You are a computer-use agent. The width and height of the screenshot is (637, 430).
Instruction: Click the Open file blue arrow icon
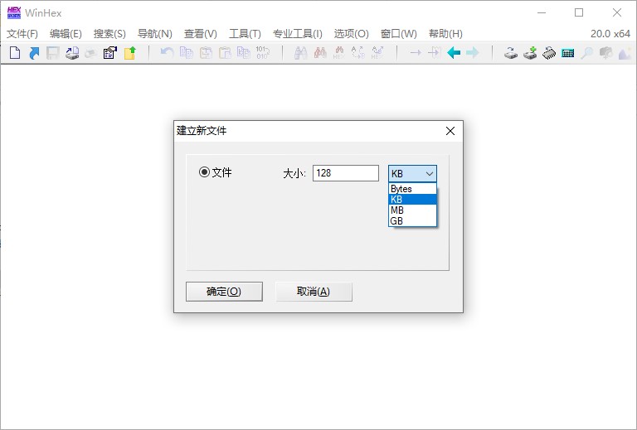click(x=34, y=53)
